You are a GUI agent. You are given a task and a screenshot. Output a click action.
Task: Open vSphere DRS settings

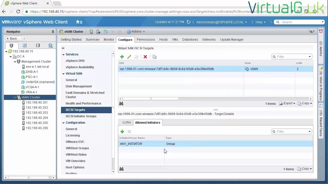(x=75, y=61)
